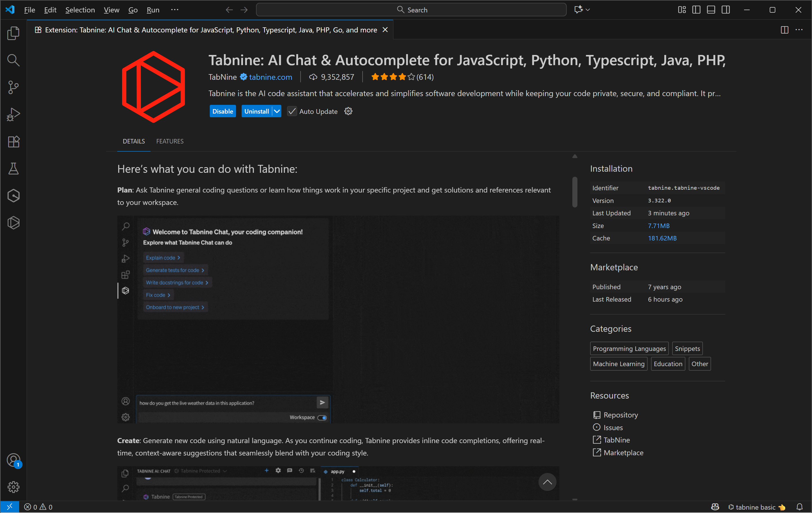
Task: Open the Explorer view in activity bar
Action: [x=13, y=33]
